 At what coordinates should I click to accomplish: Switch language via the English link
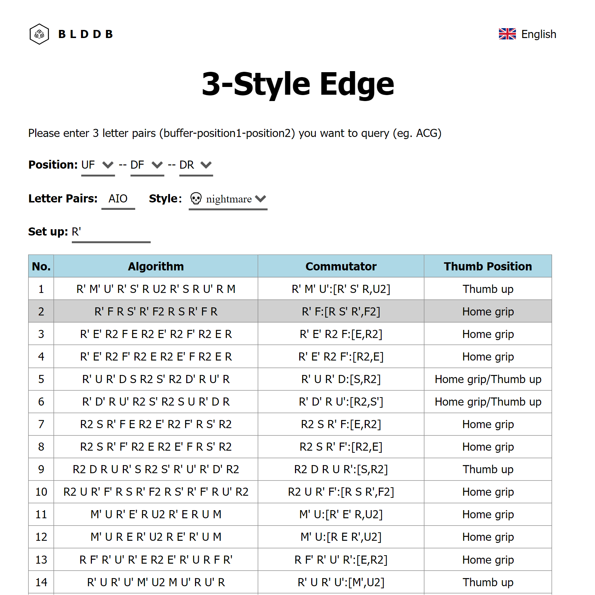click(538, 34)
